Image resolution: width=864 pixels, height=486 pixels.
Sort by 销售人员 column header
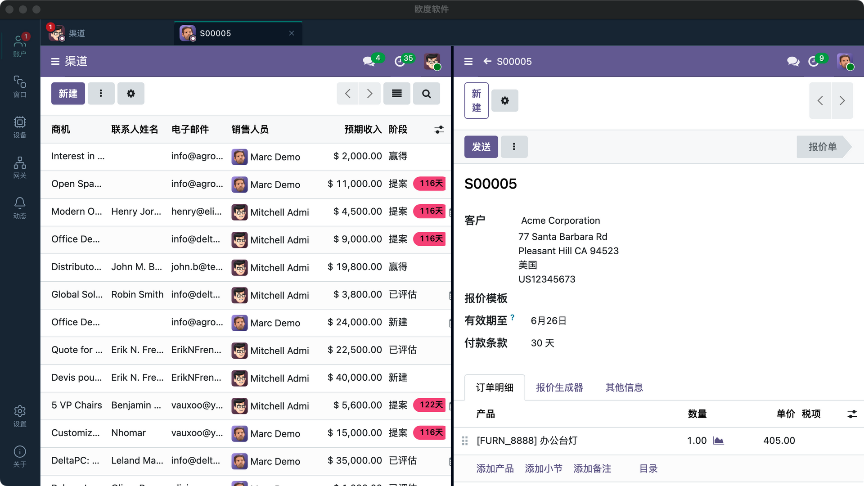(250, 130)
